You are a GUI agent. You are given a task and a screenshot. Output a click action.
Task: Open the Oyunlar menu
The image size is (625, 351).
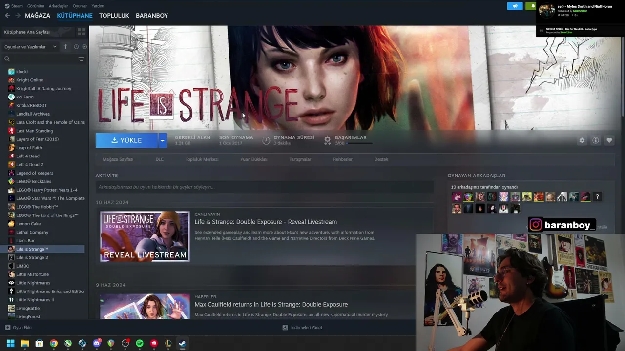pos(80,6)
